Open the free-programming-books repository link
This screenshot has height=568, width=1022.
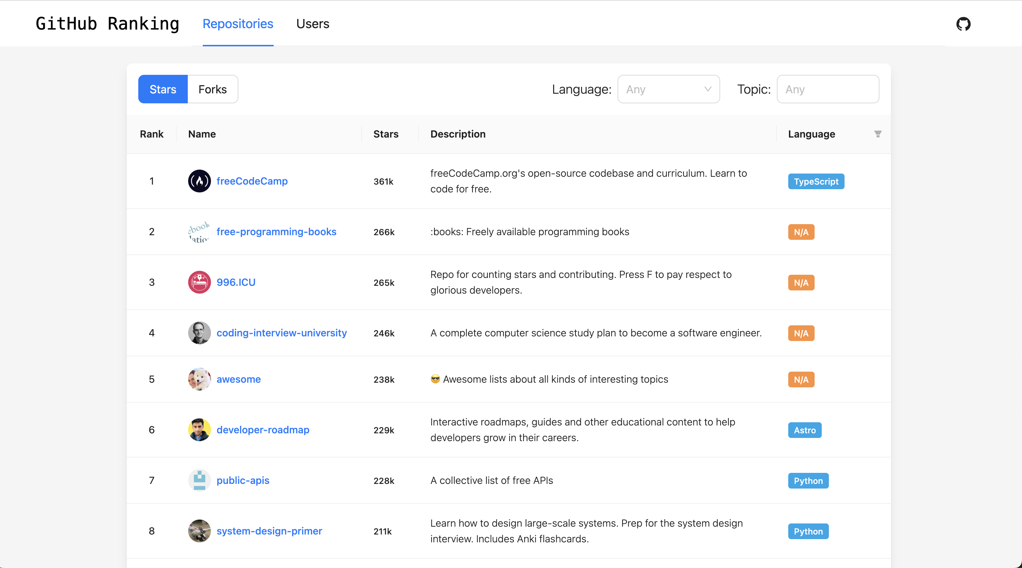coord(277,232)
